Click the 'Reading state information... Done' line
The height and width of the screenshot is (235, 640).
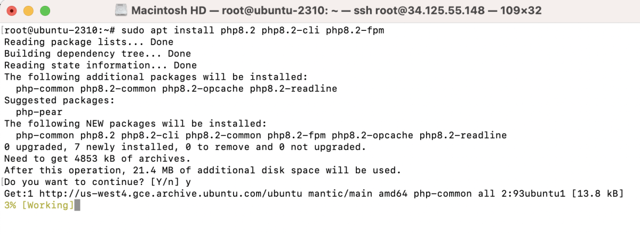click(x=101, y=65)
